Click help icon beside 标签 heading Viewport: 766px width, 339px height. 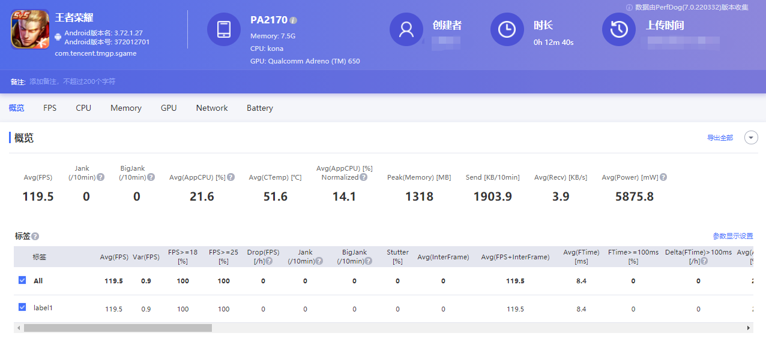pyautogui.click(x=35, y=237)
